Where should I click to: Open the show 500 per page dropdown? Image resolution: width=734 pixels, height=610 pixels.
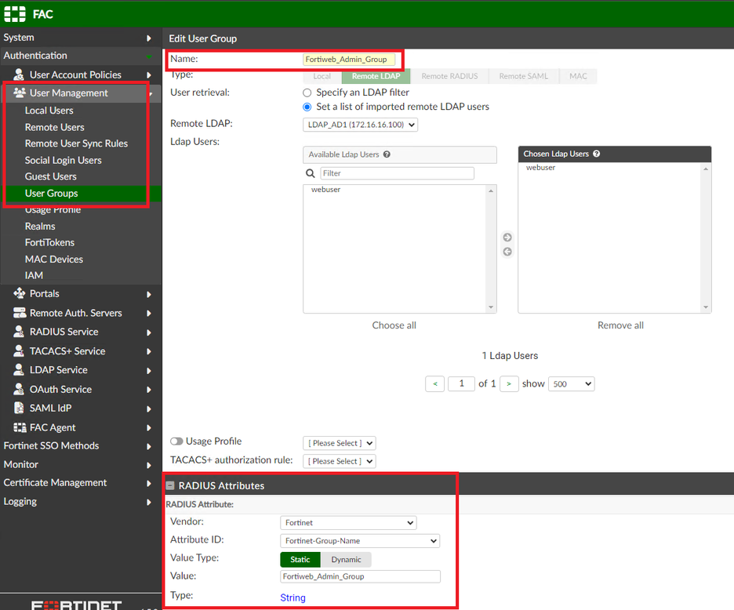[x=571, y=384]
